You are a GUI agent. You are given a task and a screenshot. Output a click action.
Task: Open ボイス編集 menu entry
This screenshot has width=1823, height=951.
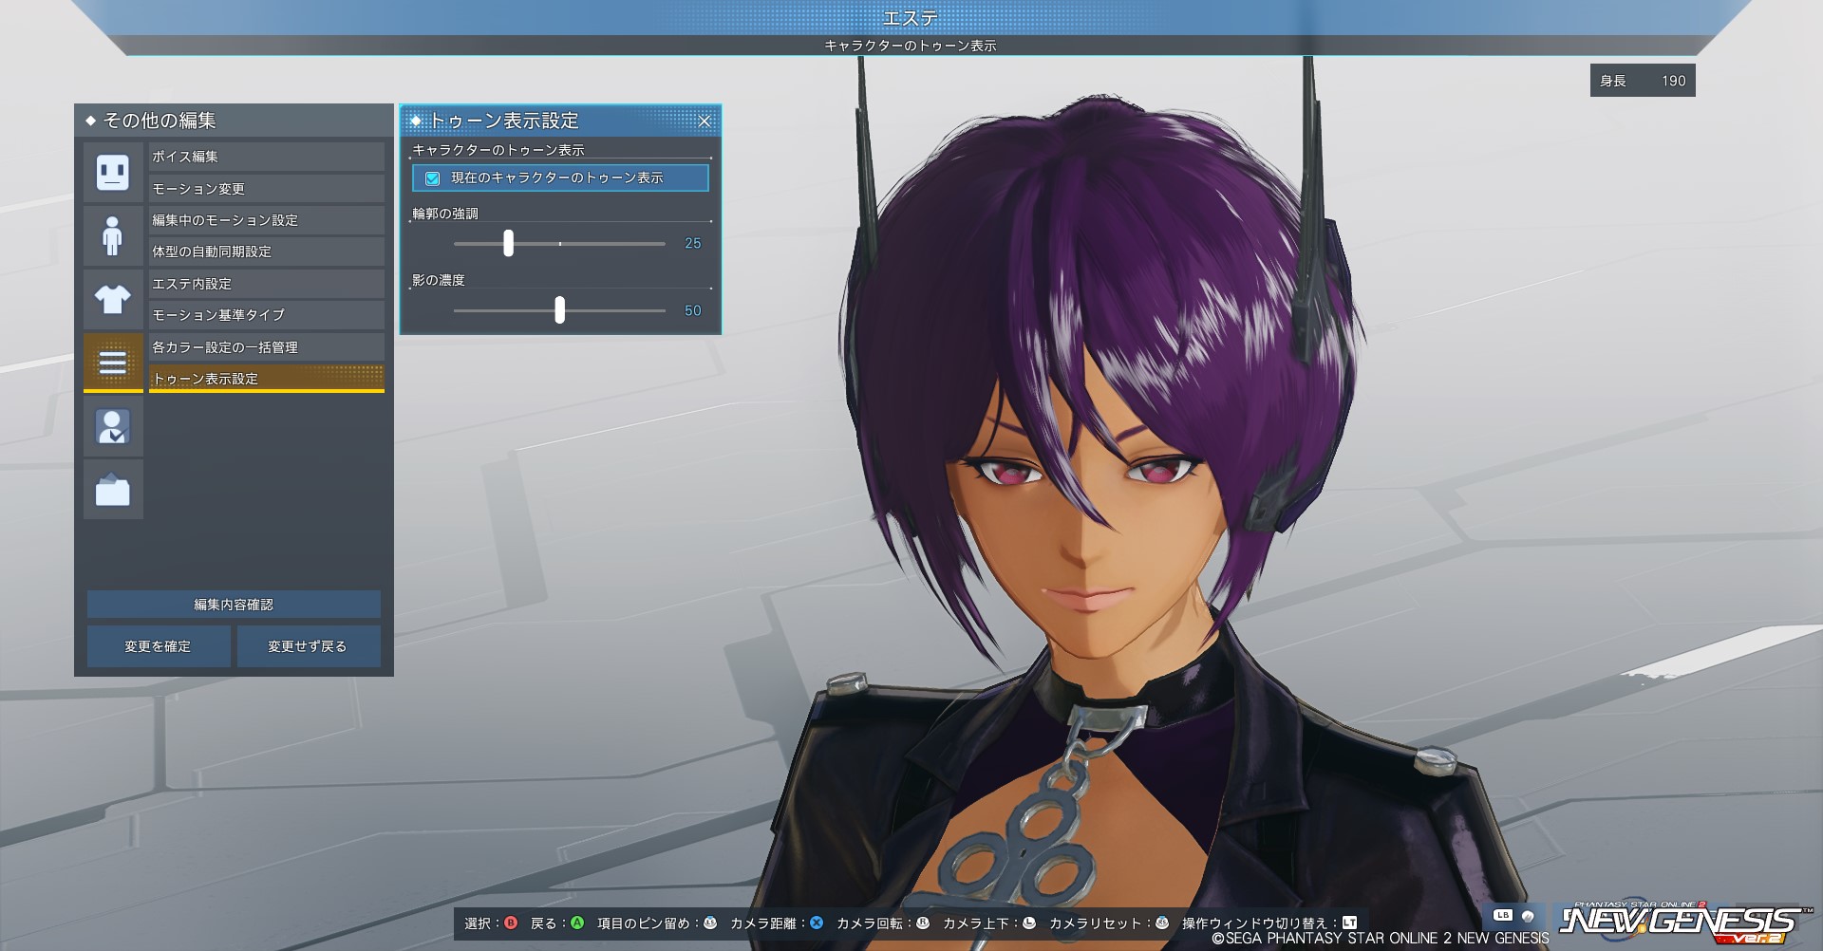(x=267, y=157)
